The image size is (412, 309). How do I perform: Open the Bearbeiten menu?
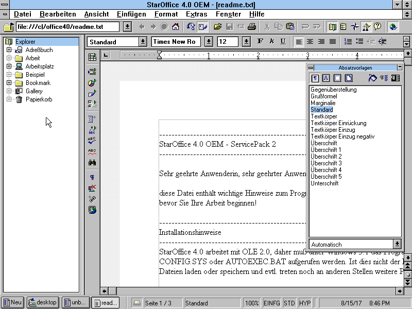click(58, 14)
